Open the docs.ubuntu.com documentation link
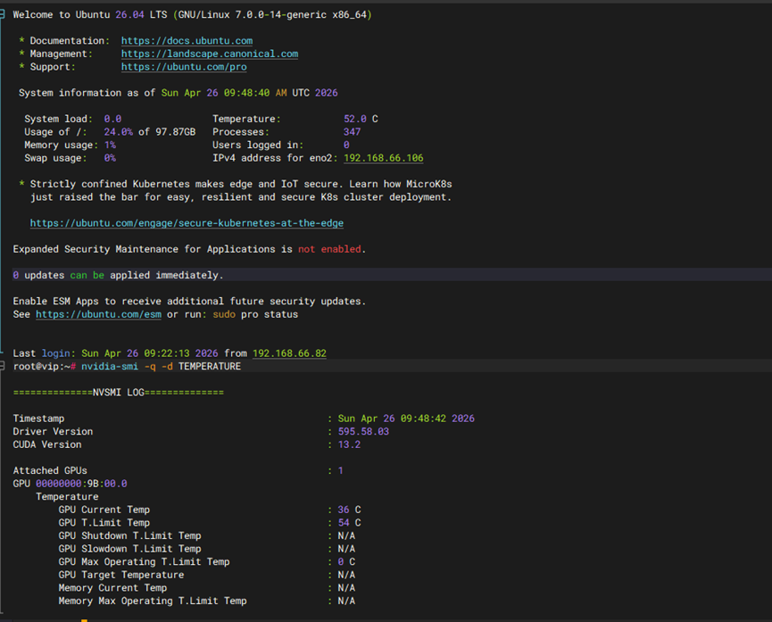 187,41
